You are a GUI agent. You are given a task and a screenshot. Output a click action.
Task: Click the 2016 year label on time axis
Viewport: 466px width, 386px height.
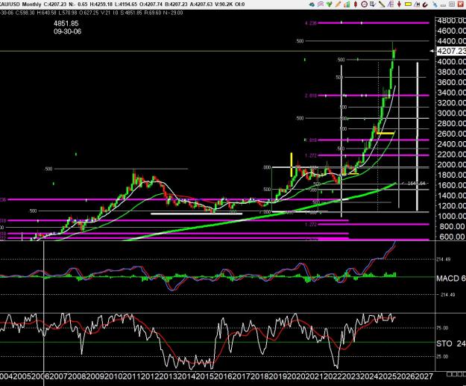click(222, 376)
